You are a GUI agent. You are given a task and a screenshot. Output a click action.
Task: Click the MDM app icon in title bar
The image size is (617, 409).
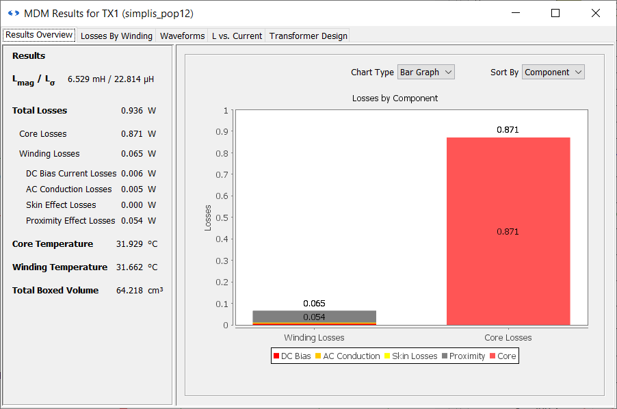(x=13, y=13)
